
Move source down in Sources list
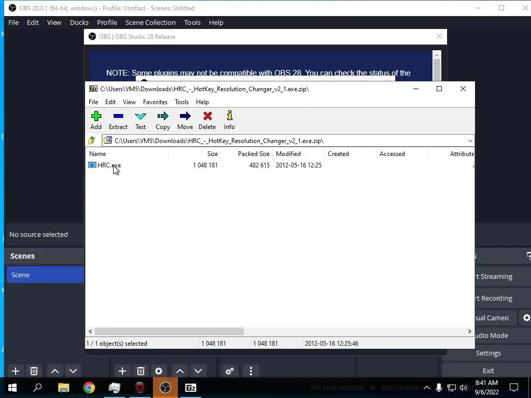(x=198, y=371)
